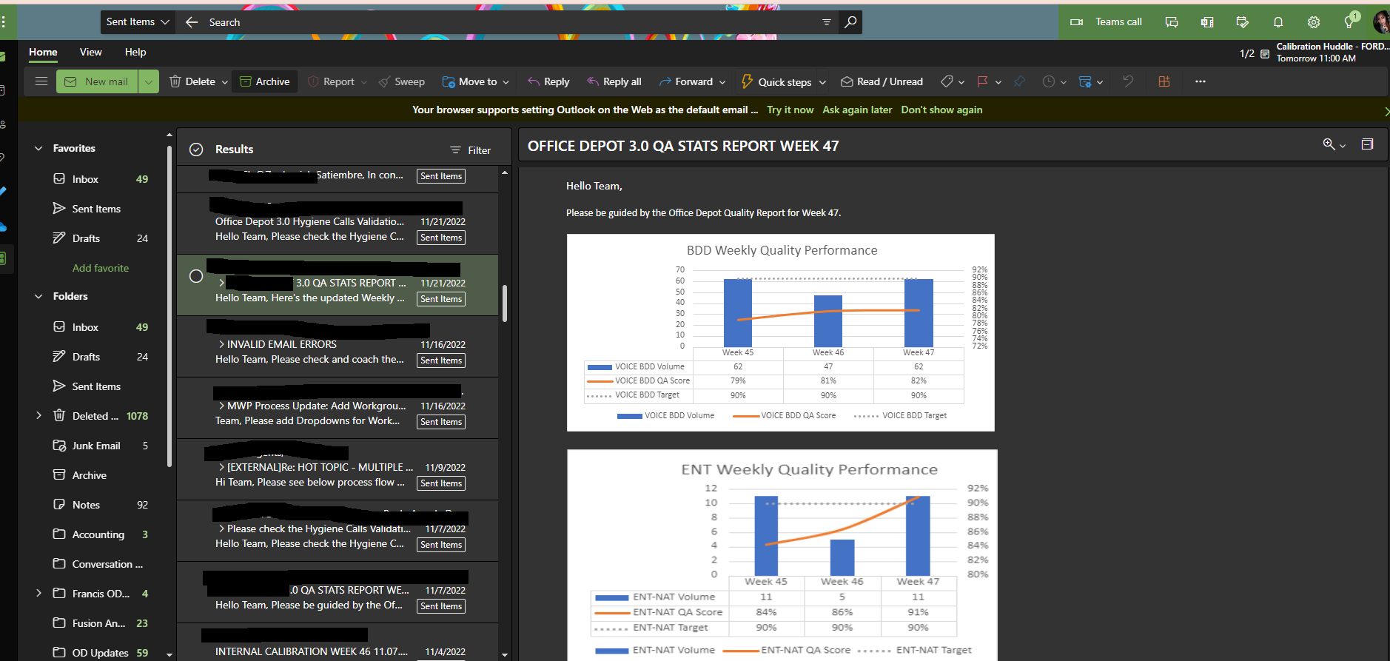This screenshot has height=661, width=1390.
Task: Open the My Day calendar-check icon
Action: click(1243, 22)
